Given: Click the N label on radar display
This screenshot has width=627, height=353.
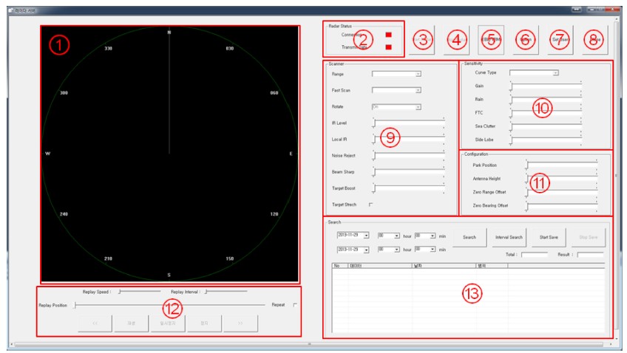Looking at the screenshot, I should [x=169, y=32].
